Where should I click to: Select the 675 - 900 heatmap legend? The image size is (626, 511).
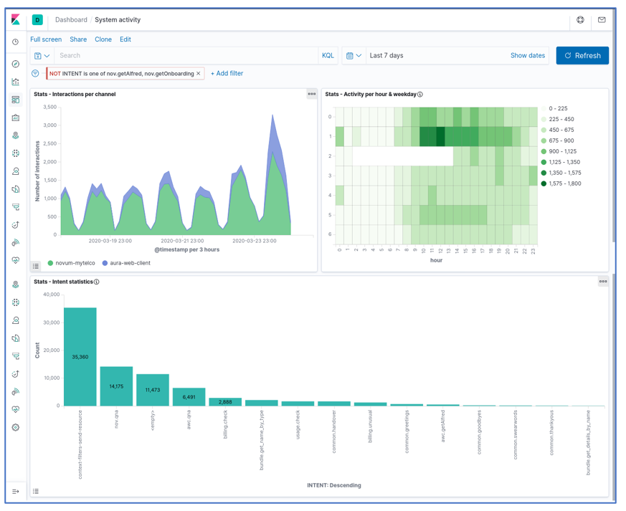558,140
